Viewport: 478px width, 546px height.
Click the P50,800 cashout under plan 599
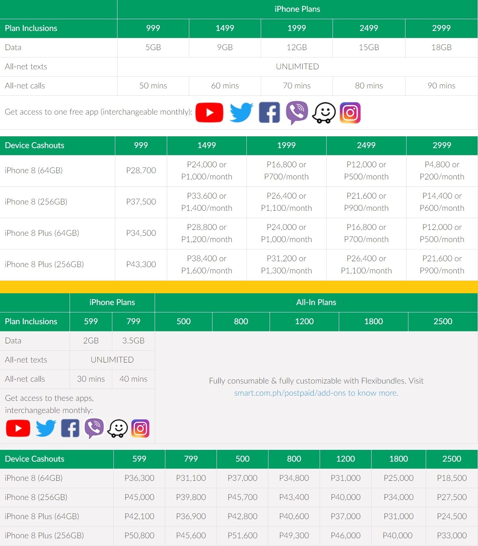pyautogui.click(x=139, y=536)
